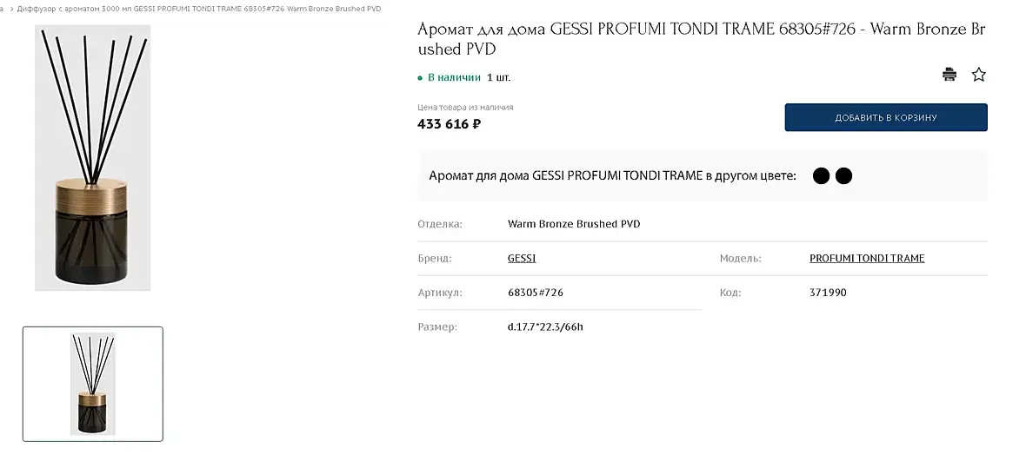Click the printer icon
This screenshot has width=1026, height=468.
(949, 75)
